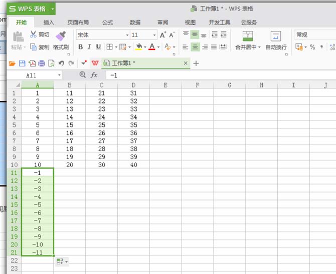Select the Format Painter (格式刷) brush

click(x=61, y=36)
